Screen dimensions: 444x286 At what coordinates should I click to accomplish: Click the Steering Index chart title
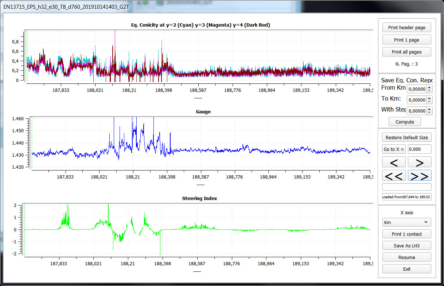point(199,199)
